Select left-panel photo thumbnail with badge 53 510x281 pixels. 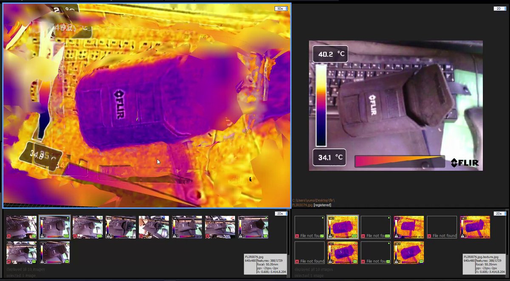point(253,227)
